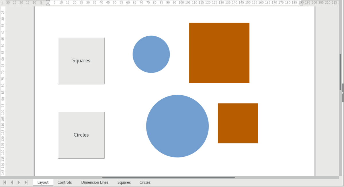The height and width of the screenshot is (187, 344).
Task: Select the small blue circle shape
Action: (x=151, y=54)
